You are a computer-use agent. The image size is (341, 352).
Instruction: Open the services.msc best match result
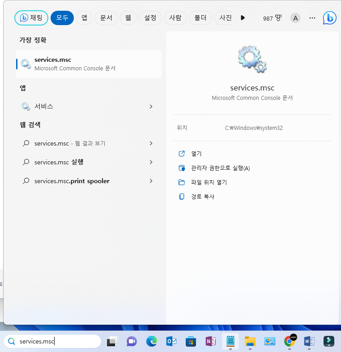[89, 64]
